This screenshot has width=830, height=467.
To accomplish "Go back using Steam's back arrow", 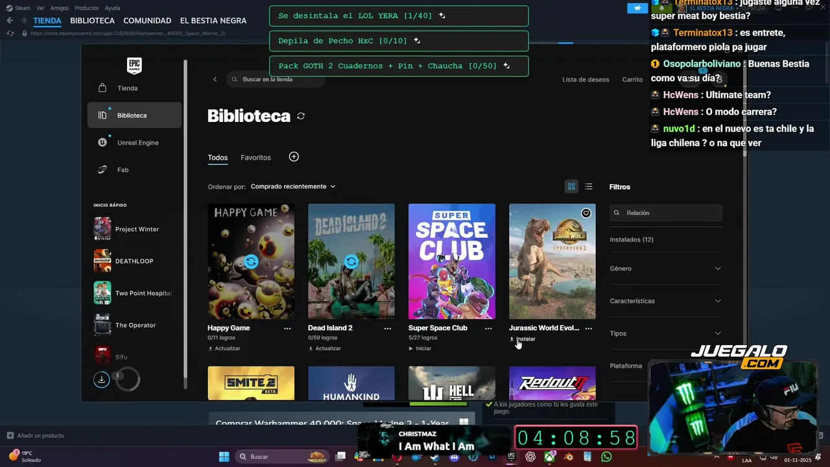I will (10, 21).
